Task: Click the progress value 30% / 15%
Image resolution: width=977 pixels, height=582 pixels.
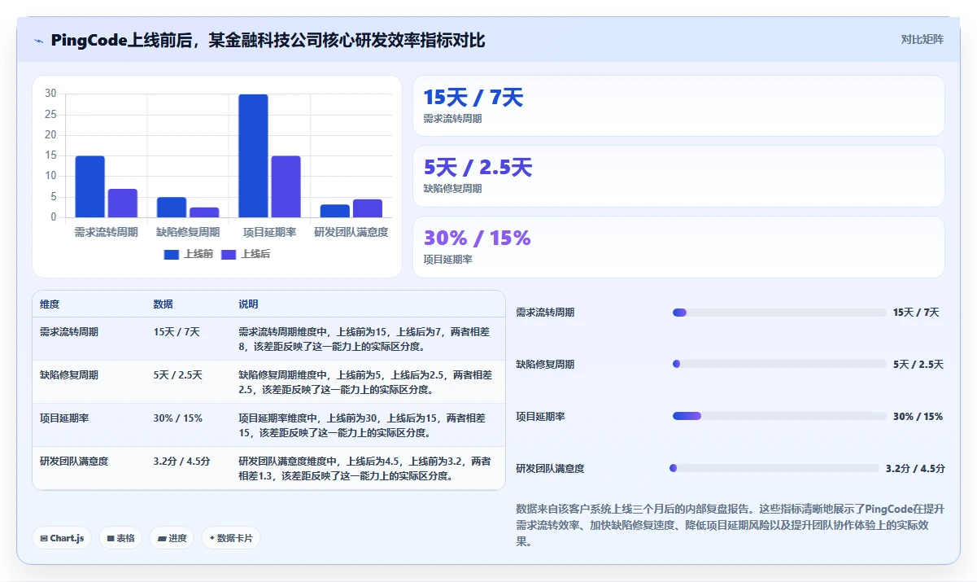Action: (918, 417)
